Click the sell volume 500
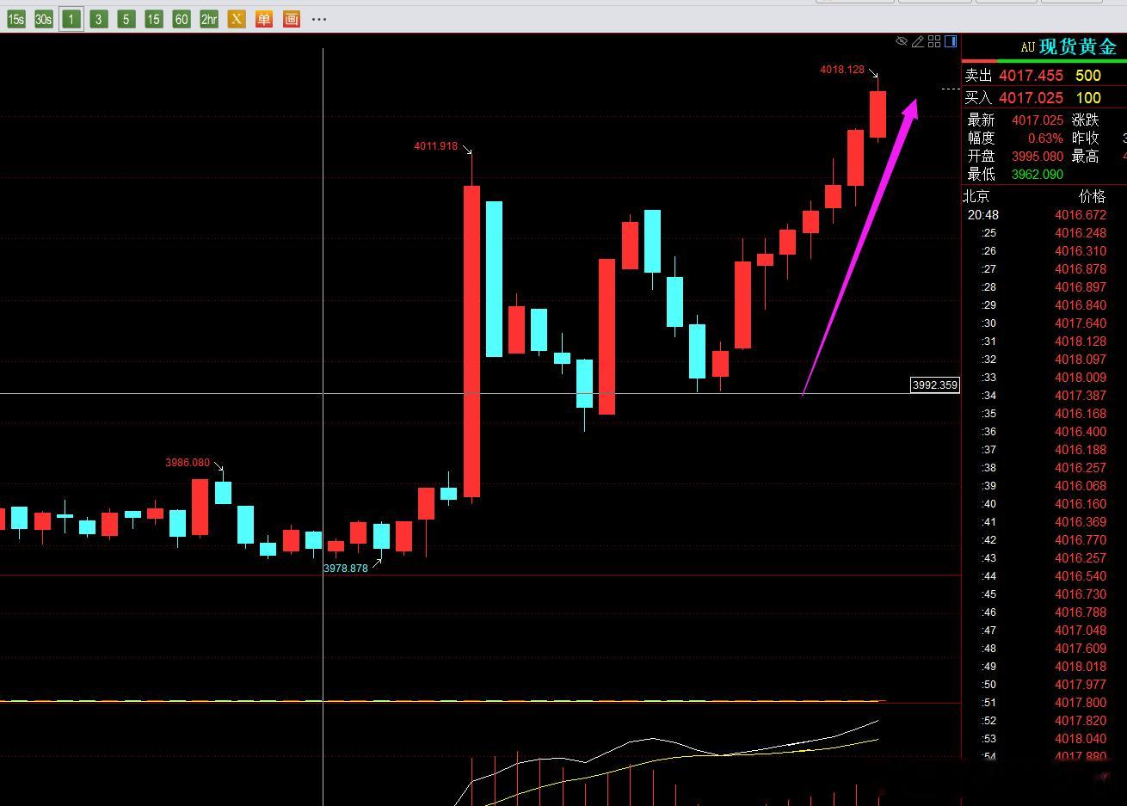The image size is (1127, 806). coord(1088,76)
